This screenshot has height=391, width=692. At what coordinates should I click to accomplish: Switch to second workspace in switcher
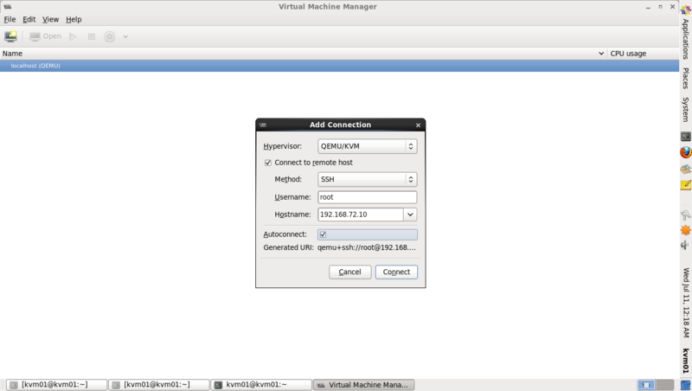click(664, 385)
